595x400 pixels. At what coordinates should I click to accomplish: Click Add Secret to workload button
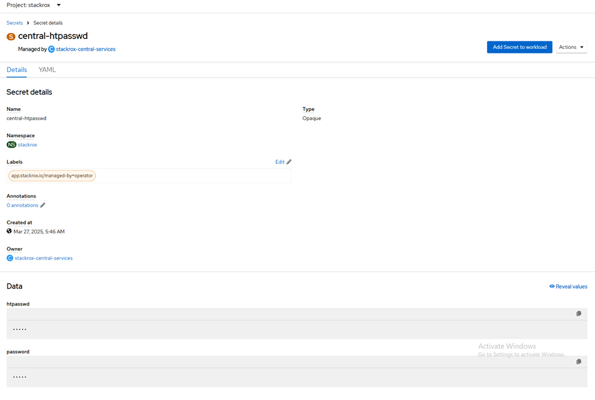(x=519, y=47)
